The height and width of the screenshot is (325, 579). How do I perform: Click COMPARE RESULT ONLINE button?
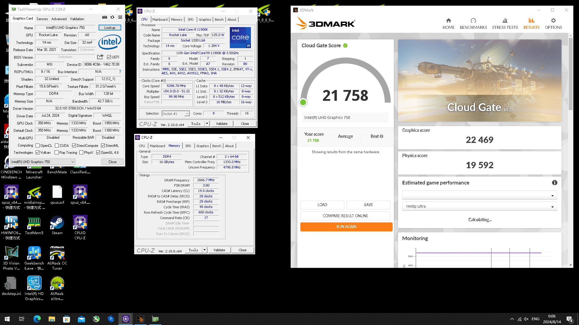(x=345, y=216)
